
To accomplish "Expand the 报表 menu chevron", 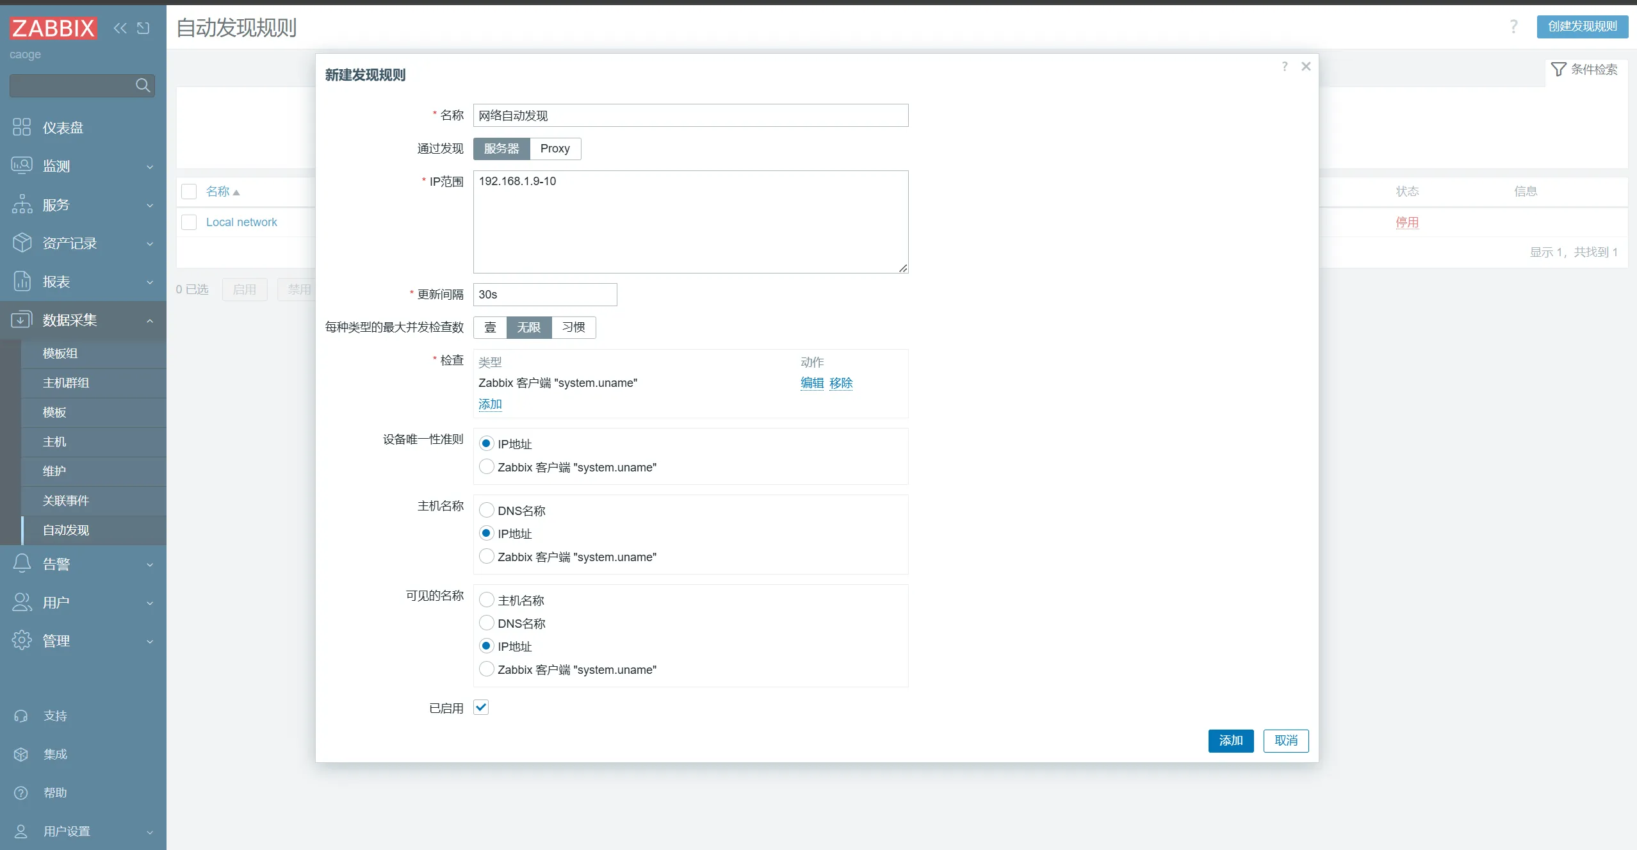I will (x=150, y=282).
